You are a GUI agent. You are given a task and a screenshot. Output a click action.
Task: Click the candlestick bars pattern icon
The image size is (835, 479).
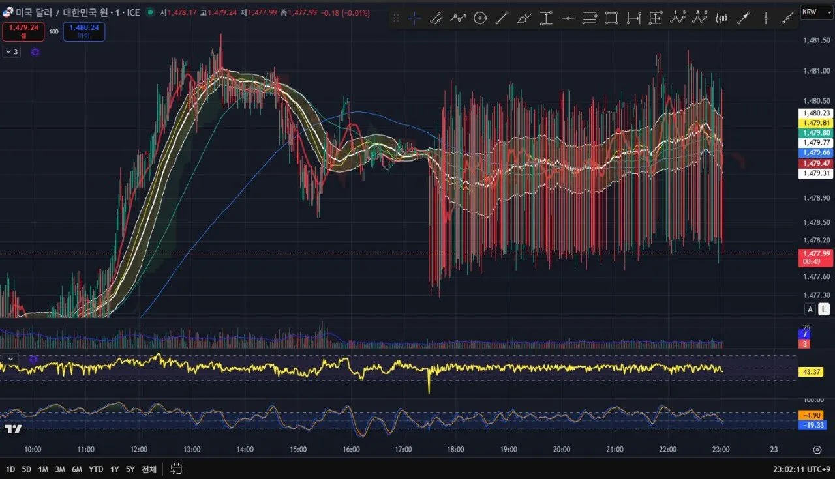tap(721, 18)
